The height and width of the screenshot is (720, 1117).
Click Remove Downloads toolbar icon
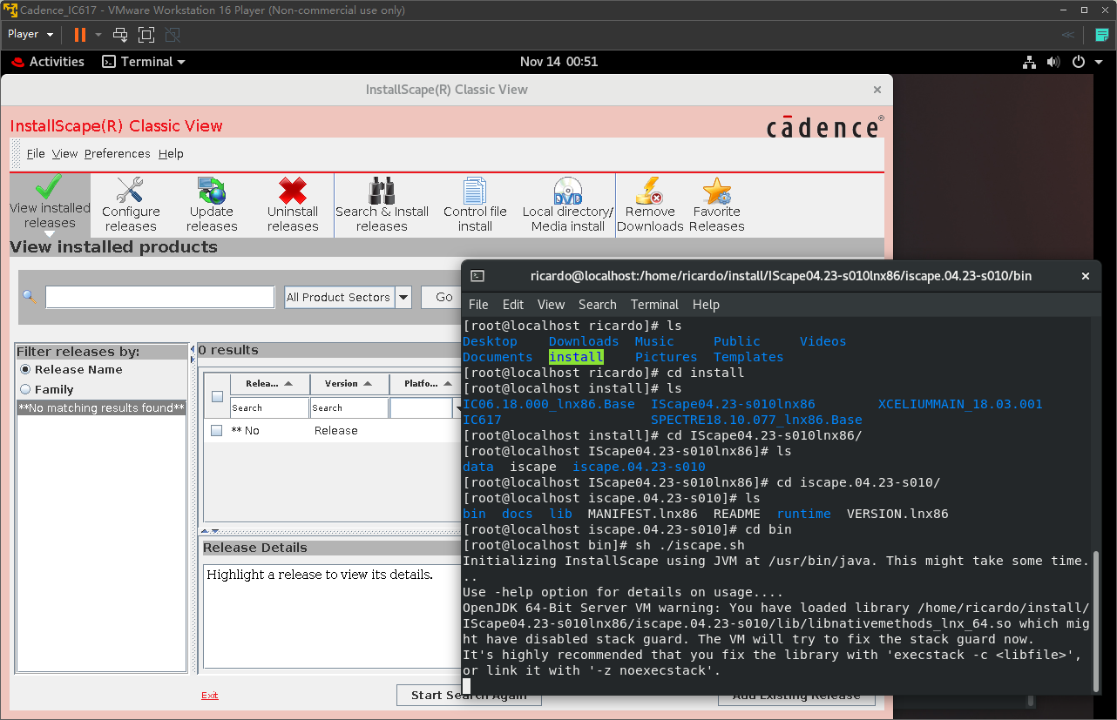pyautogui.click(x=650, y=204)
